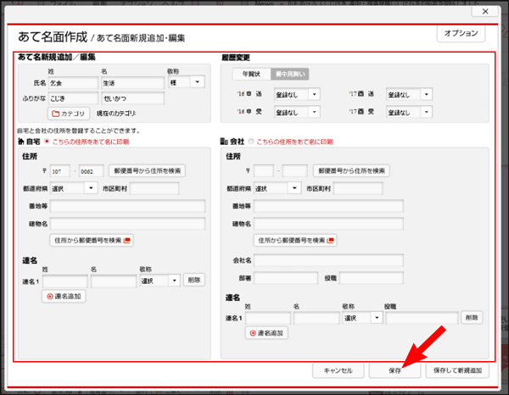Click 自宅 市区町村 field
509x395 pixels.
tap(154, 188)
